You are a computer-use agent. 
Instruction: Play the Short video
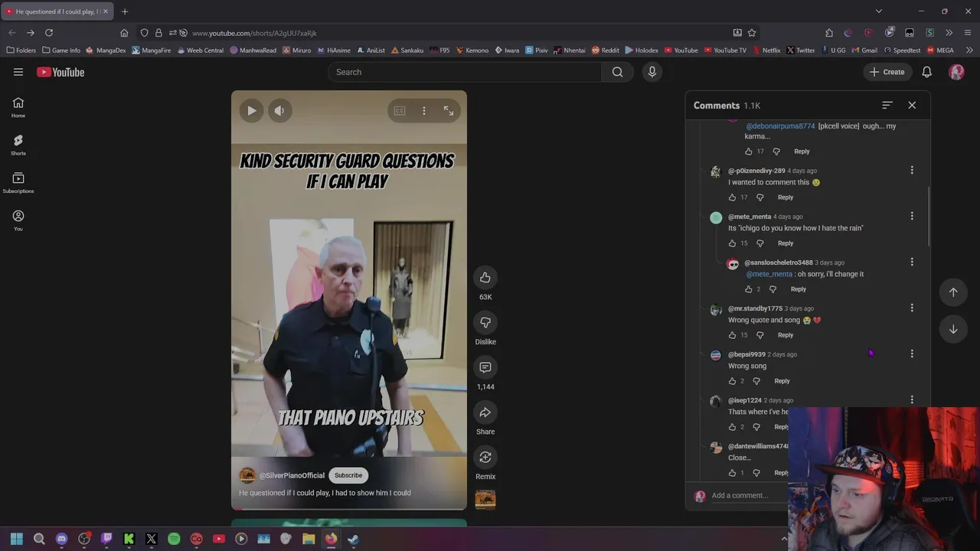point(251,111)
